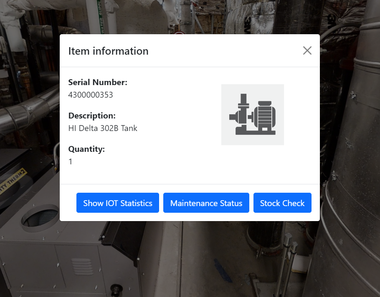Click the Item information dialog title
Image resolution: width=380 pixels, height=297 pixels.
point(108,51)
